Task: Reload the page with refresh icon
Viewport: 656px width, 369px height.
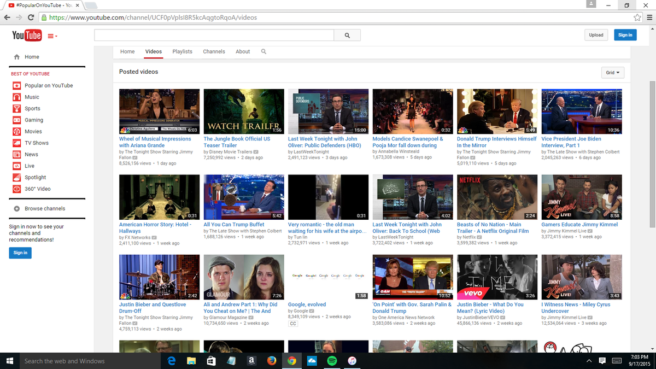Action: tap(32, 17)
